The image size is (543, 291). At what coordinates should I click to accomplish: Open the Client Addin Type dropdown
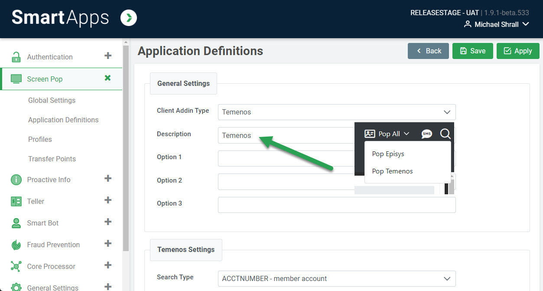click(337, 112)
